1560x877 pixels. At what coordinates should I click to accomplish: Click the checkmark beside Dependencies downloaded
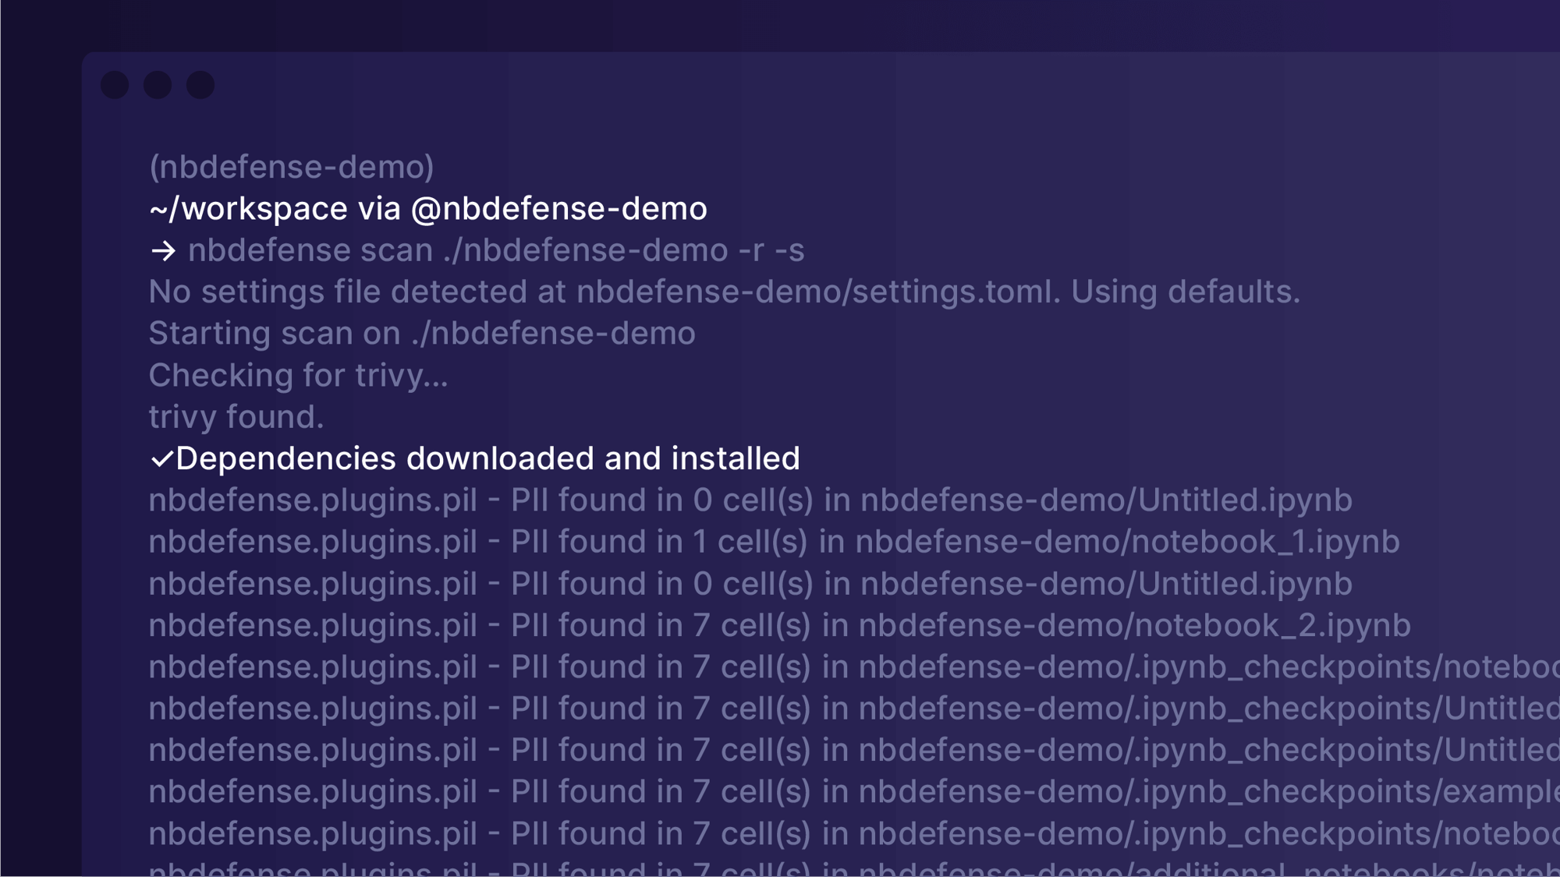click(161, 459)
